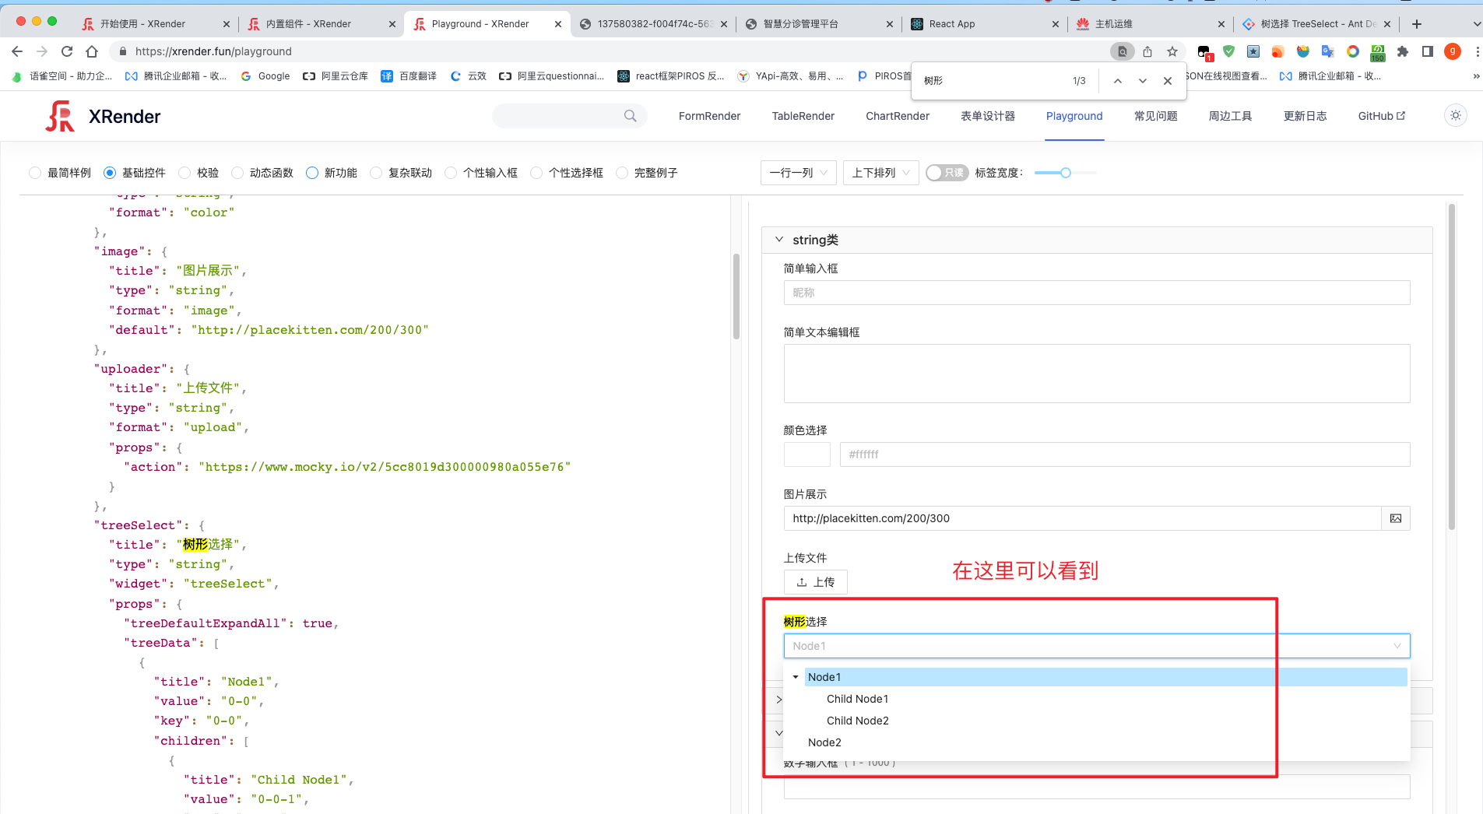Click the search magnifier in XRender header
Image resolution: width=1483 pixels, height=814 pixels.
coord(629,115)
